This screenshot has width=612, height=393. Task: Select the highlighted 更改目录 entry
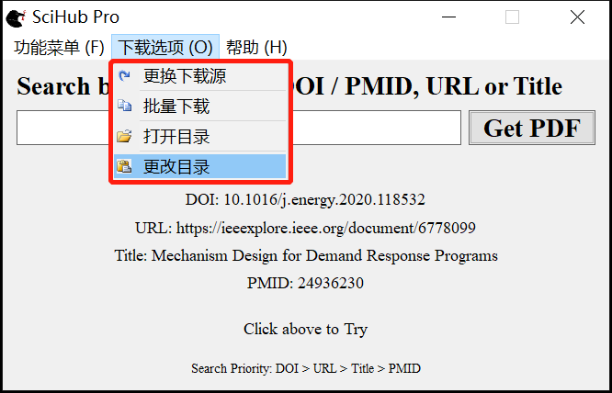coord(199,166)
